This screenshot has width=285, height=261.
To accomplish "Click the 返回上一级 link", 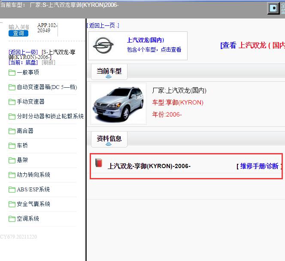I will [23, 52].
